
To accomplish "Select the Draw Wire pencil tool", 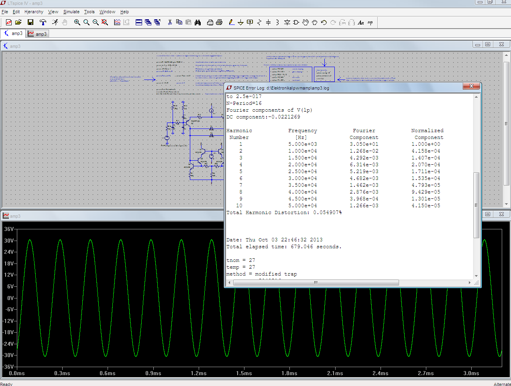I will tap(231, 22).
